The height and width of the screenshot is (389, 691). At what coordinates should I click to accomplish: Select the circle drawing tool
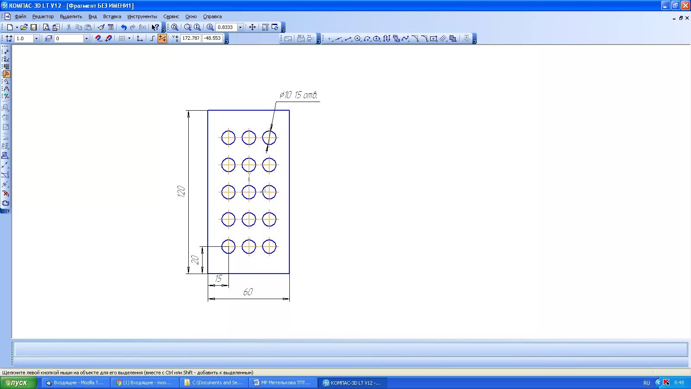point(358,38)
